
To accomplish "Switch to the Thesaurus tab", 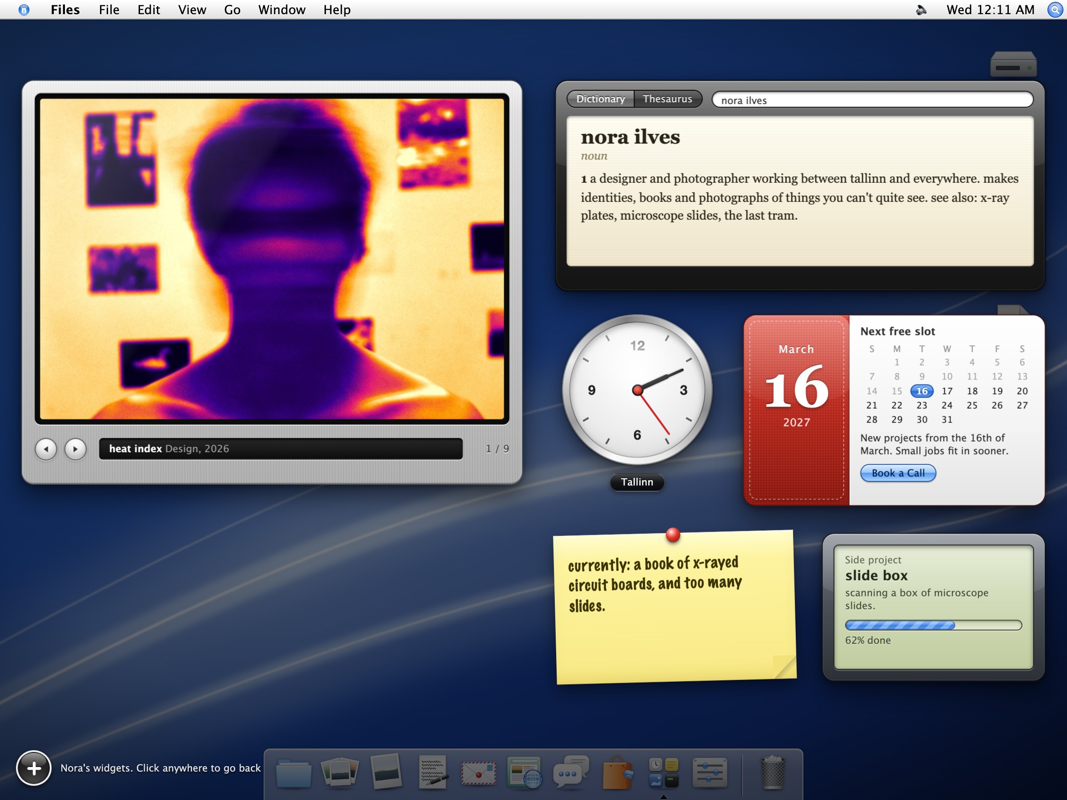I will [x=668, y=99].
